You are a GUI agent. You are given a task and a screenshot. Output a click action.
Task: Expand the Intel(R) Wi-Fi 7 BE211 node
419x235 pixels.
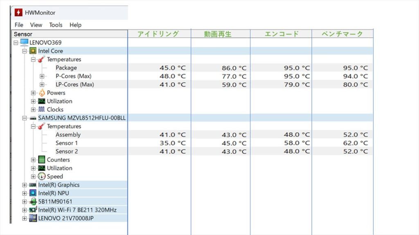pos(25,210)
